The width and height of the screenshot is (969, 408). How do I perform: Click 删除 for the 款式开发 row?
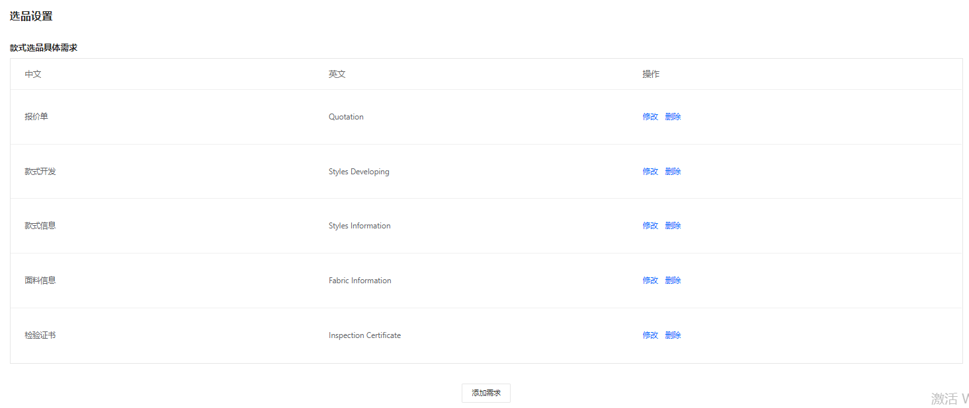(673, 172)
